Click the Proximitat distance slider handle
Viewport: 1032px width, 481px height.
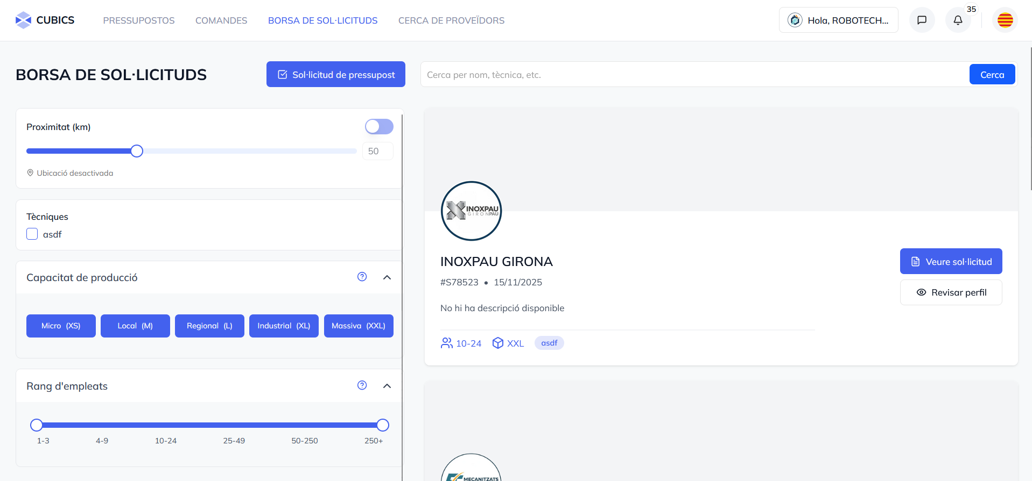coord(137,151)
